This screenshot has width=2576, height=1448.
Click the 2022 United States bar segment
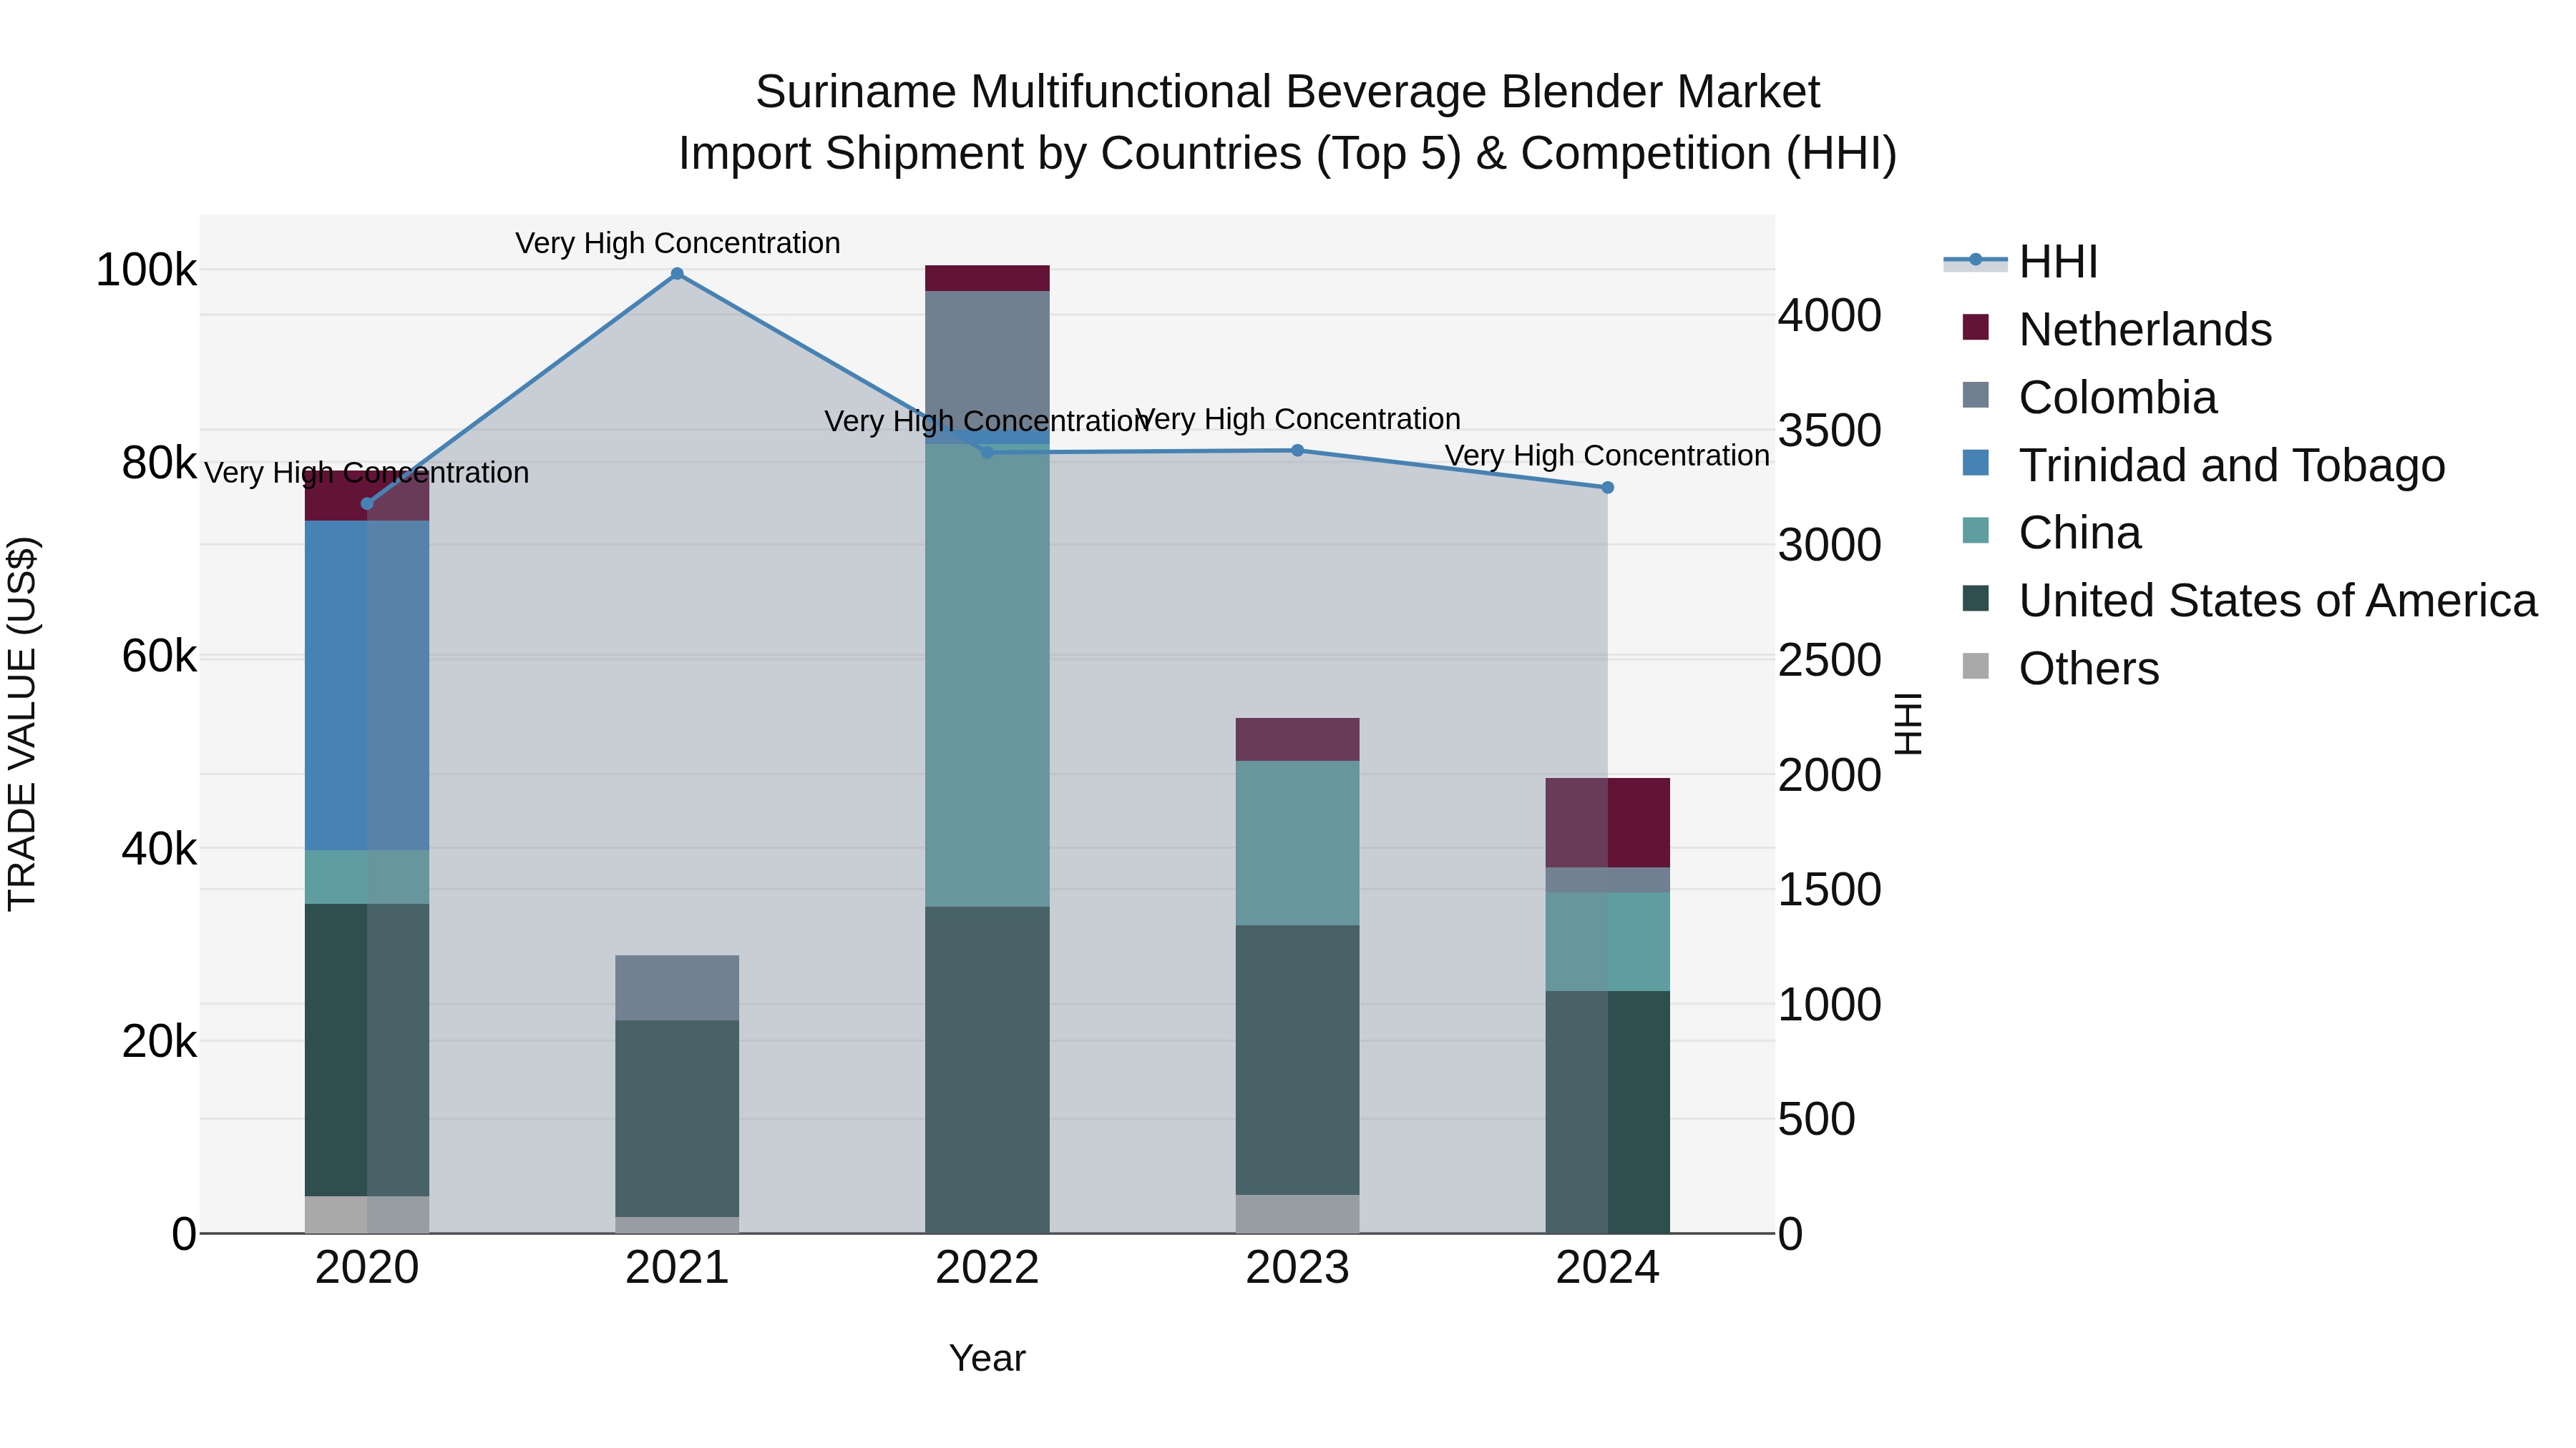point(987,1070)
